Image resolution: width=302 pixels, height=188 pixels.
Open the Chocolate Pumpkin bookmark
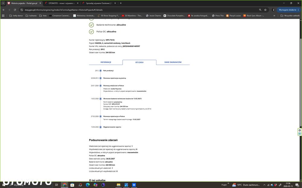pyautogui.click(x=174, y=16)
